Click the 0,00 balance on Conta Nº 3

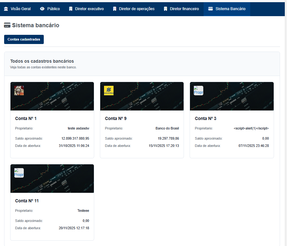click(x=265, y=138)
